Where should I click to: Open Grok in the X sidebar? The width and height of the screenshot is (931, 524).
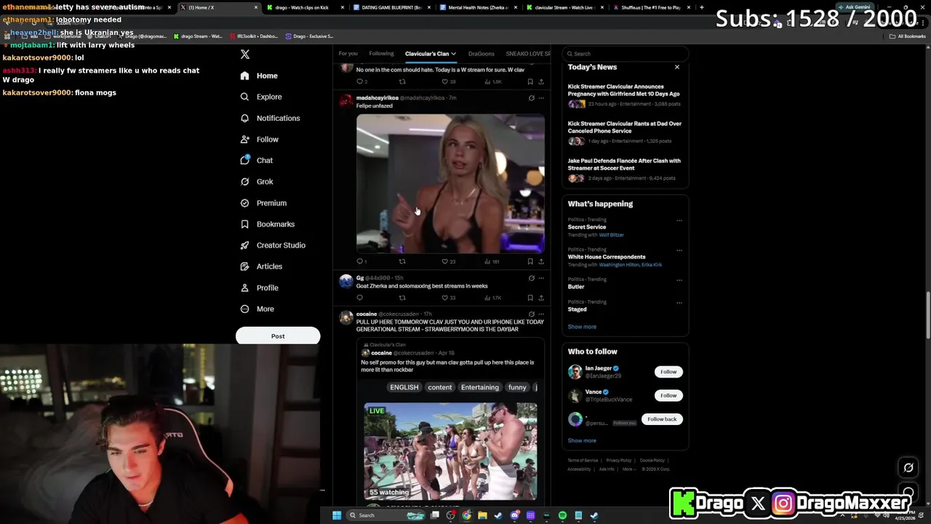257,181
